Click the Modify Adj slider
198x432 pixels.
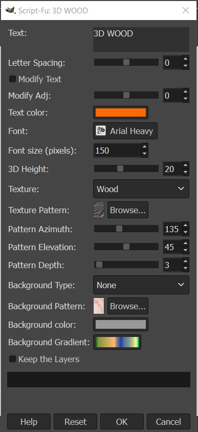point(126,95)
